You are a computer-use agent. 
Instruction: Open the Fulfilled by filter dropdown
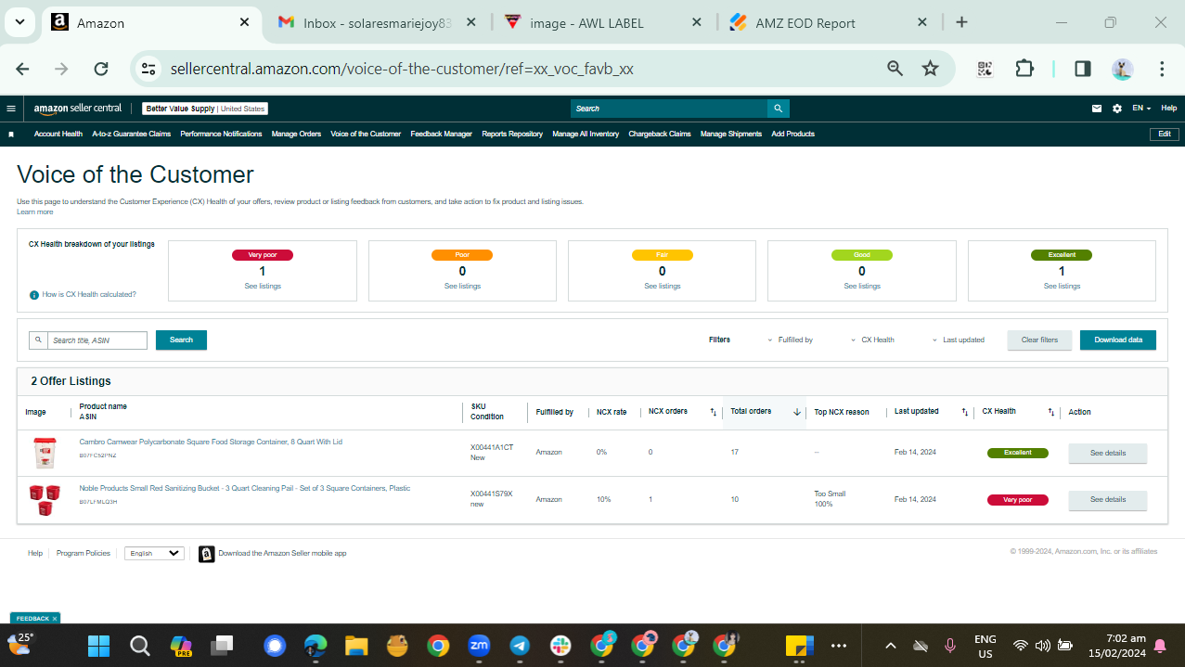[x=790, y=340]
